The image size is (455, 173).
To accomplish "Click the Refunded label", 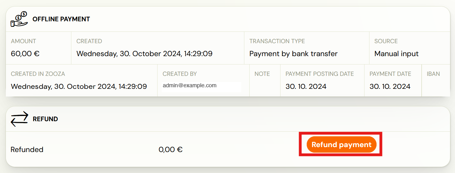I will (27, 150).
